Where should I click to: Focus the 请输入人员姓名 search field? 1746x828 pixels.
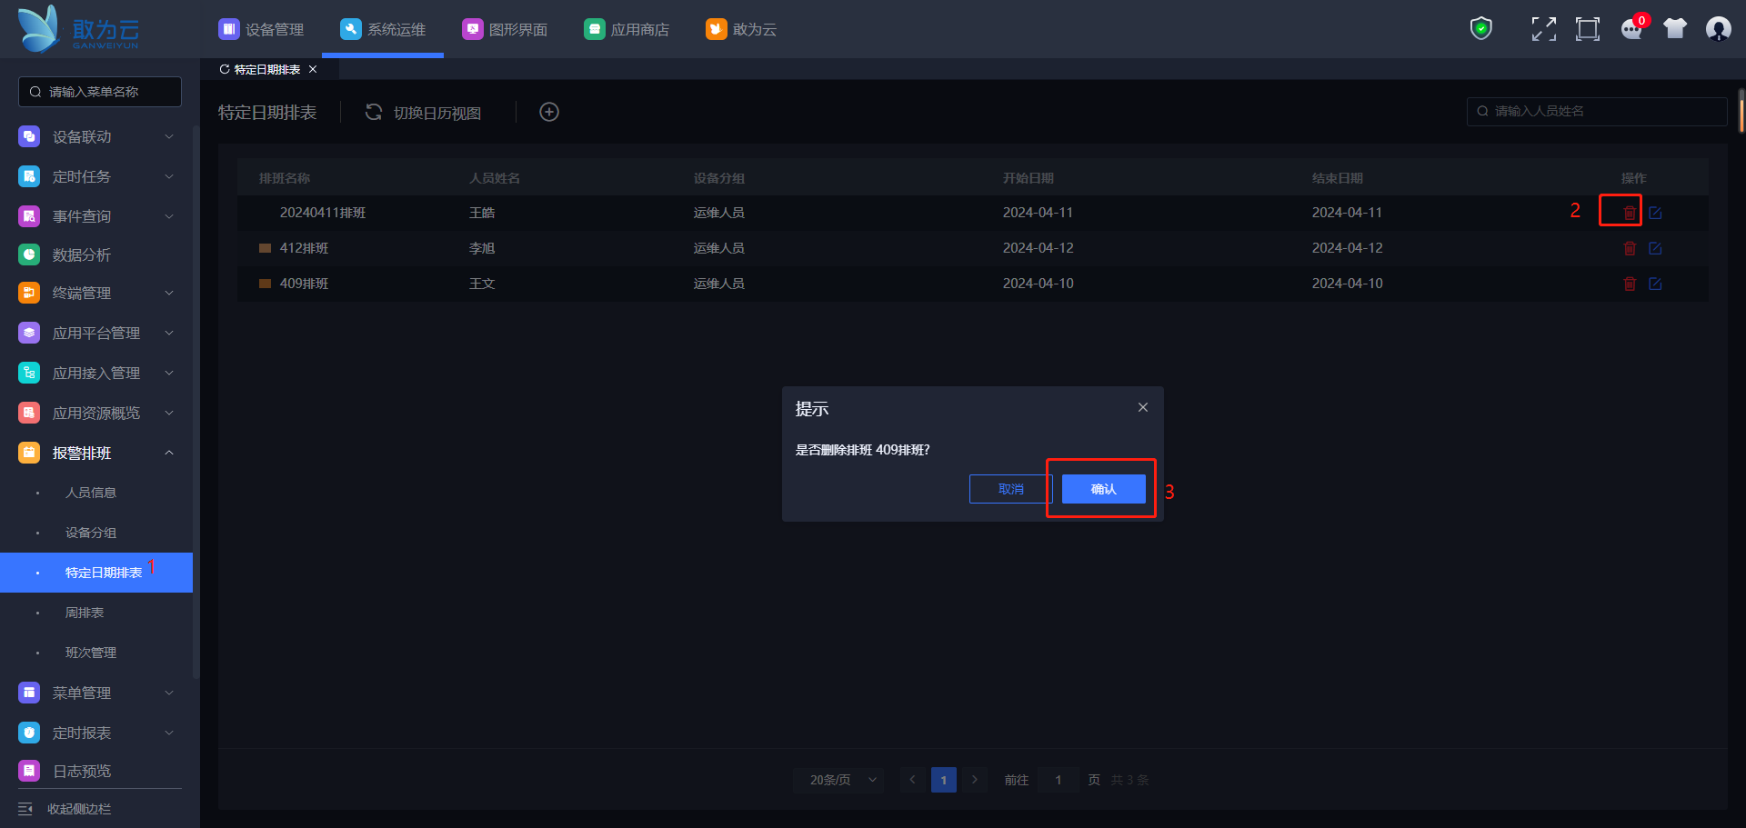(x=1597, y=111)
